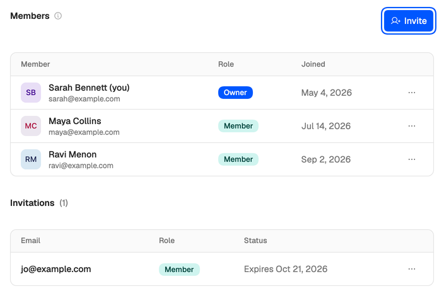Screen dimensions: 444x296
Task: Click the email ravi@example.com
Action: (81, 166)
